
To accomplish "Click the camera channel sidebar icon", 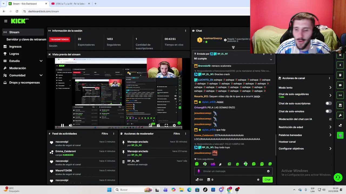I will [x=340, y=105].
